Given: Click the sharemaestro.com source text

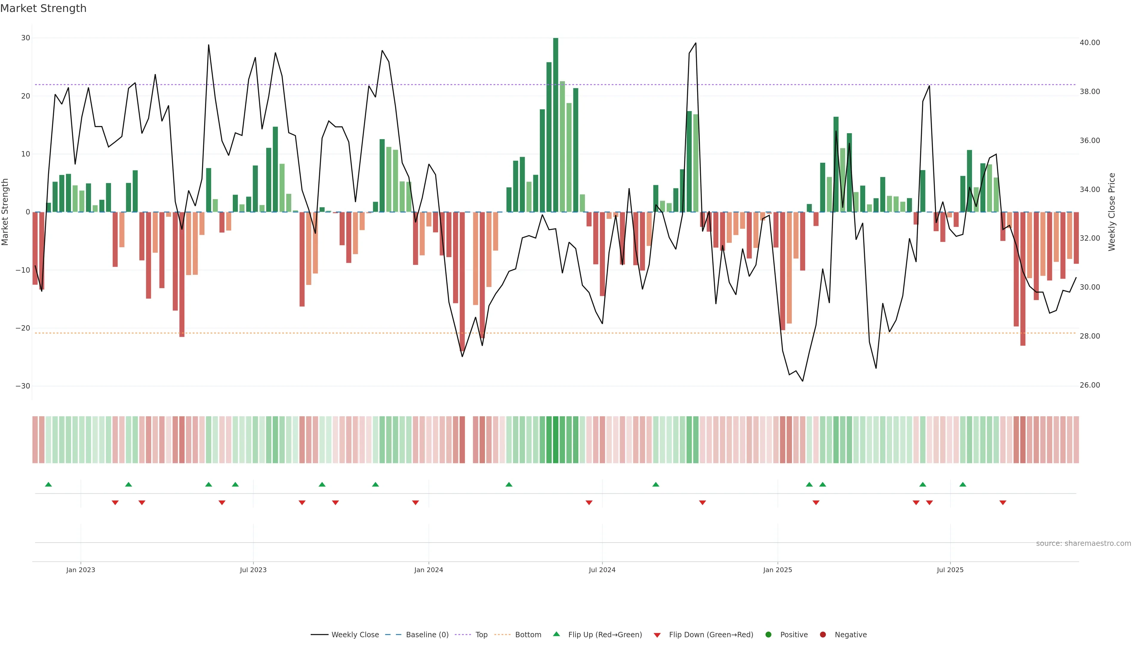Looking at the screenshot, I should [x=1083, y=543].
